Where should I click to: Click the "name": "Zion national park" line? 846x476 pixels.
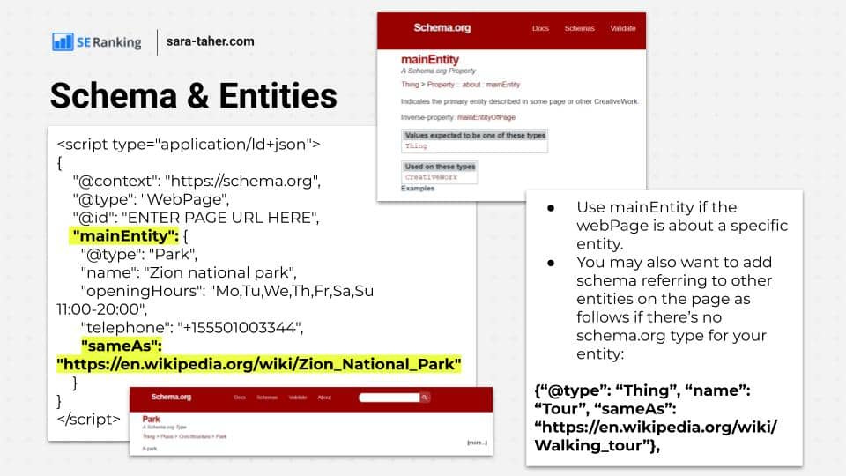(x=189, y=272)
